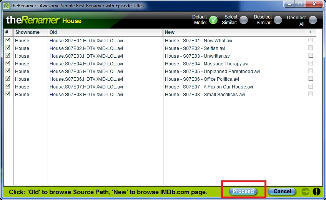Click the + column header
Viewport: 326px width, 200px height.
pos(311,32)
